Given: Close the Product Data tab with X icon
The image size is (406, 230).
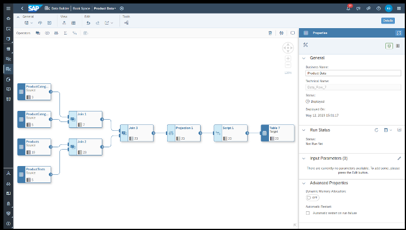Looking at the screenshot, I should tap(122, 9).
